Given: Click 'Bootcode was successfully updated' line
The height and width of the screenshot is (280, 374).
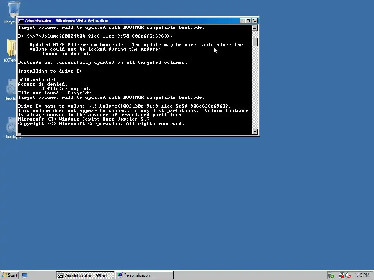Looking at the screenshot, I should 103,62.
